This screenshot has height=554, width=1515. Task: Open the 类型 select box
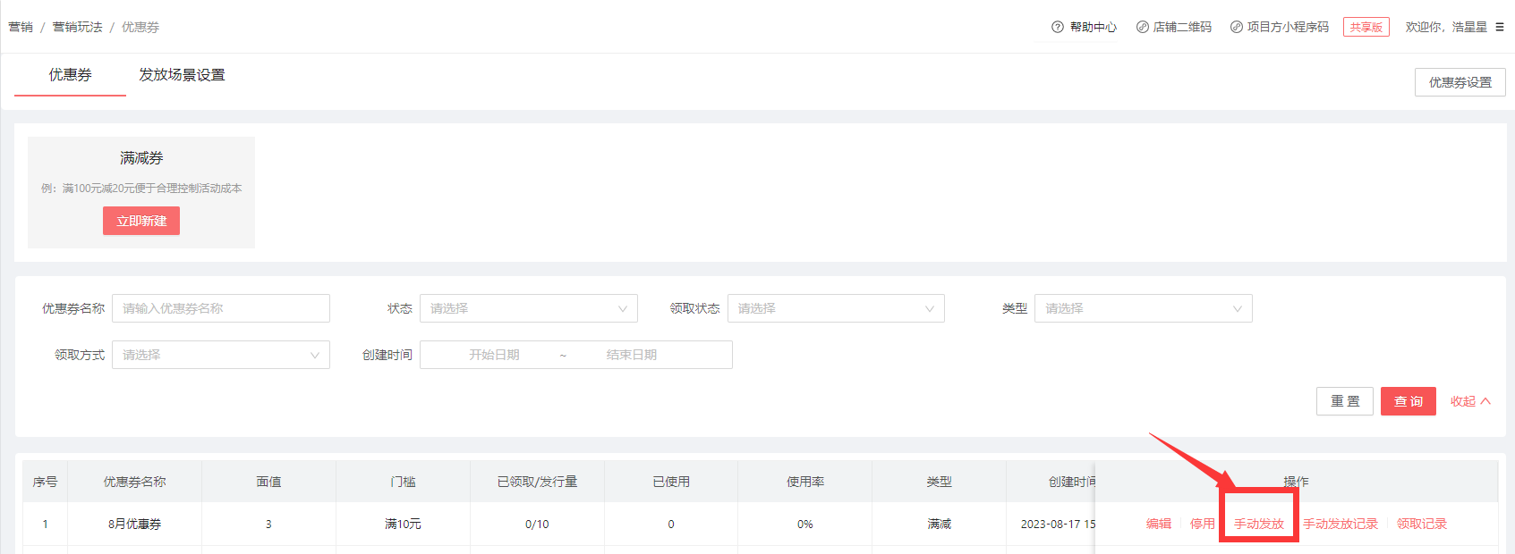[x=1143, y=308]
